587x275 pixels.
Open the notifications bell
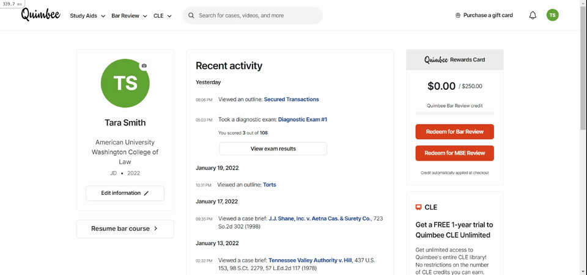(x=533, y=15)
